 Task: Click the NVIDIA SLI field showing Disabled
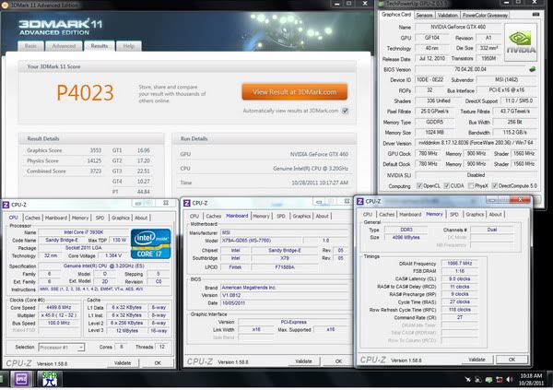pyautogui.click(x=477, y=175)
